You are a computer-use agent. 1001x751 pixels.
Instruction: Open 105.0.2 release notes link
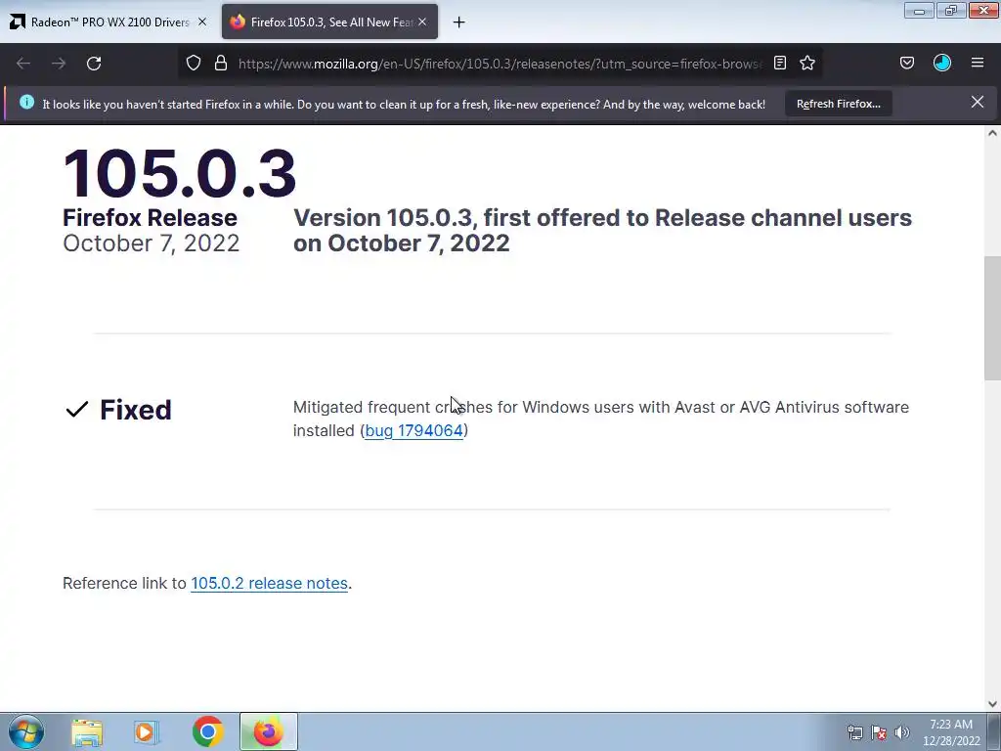click(270, 583)
